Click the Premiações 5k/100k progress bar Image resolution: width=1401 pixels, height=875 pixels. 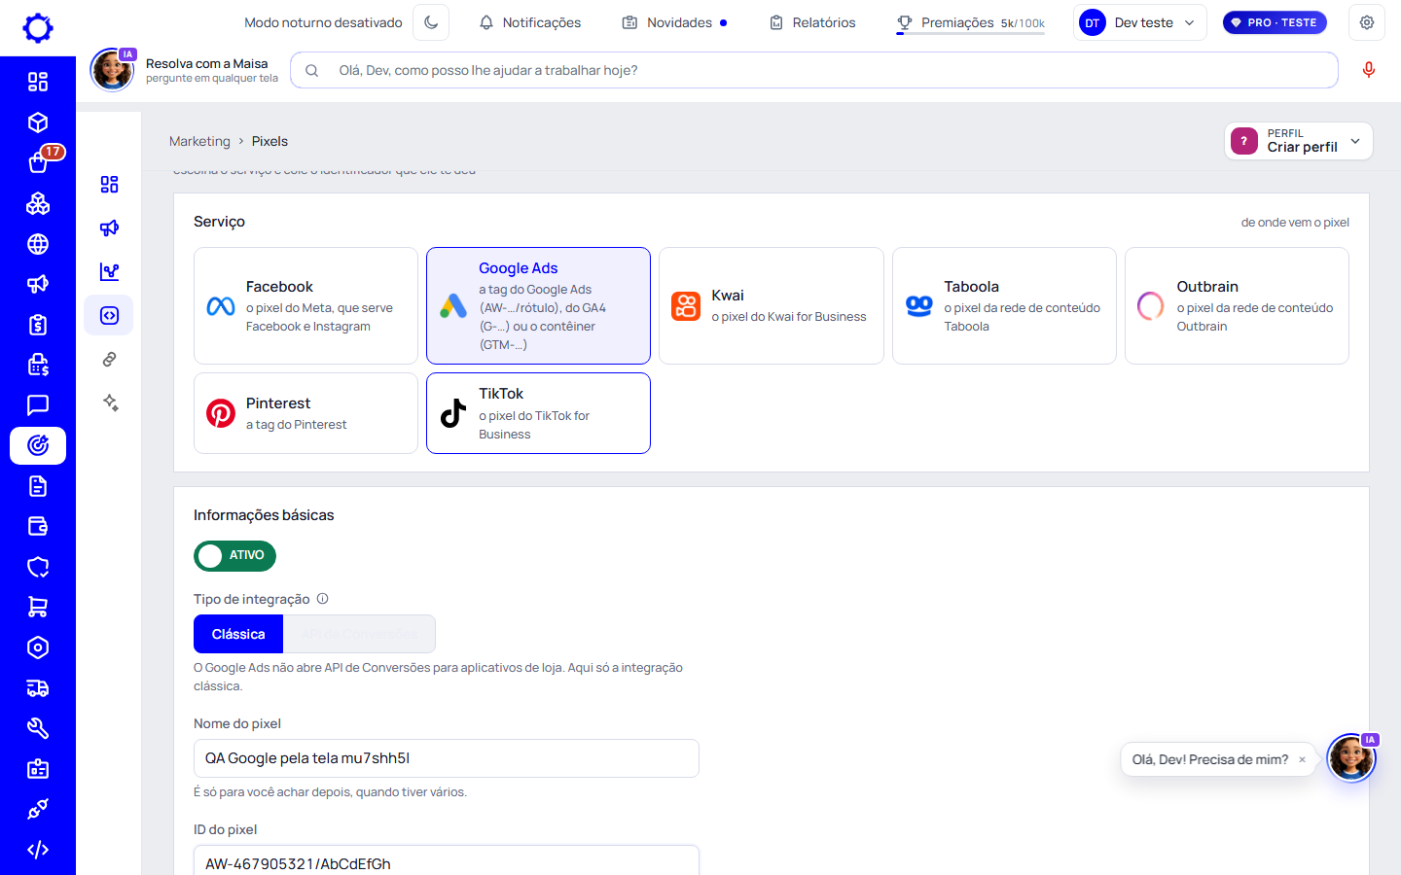[x=971, y=33]
